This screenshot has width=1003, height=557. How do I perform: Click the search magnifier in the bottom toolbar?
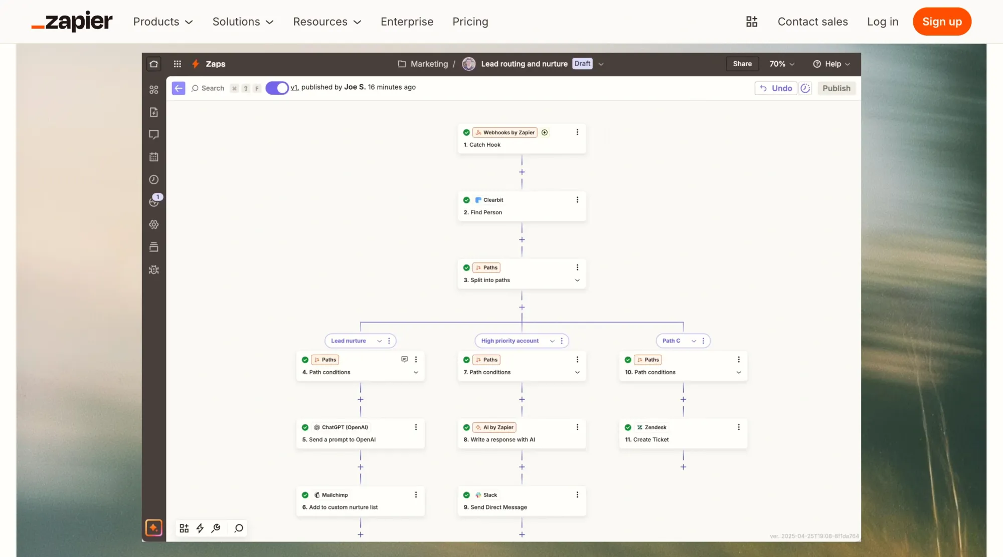[x=239, y=528]
